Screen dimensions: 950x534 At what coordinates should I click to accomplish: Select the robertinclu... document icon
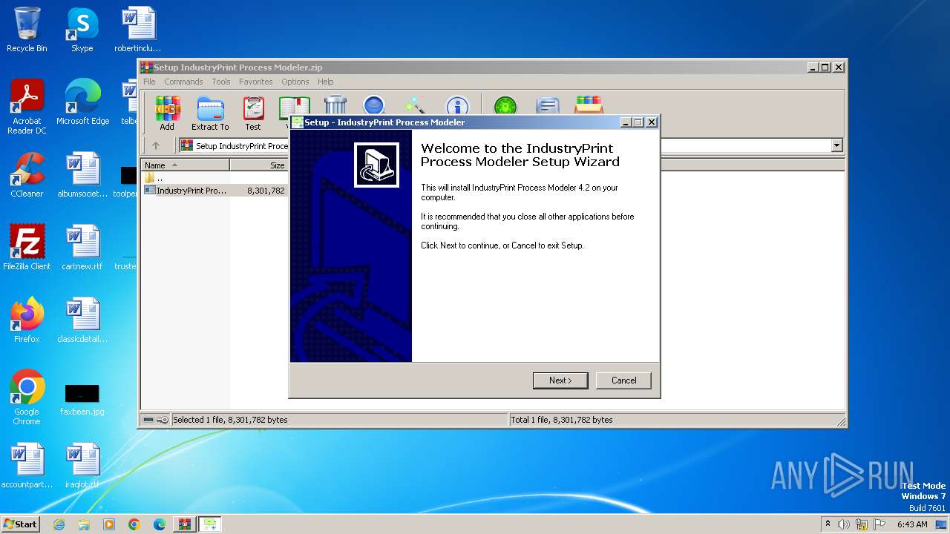pyautogui.click(x=138, y=30)
